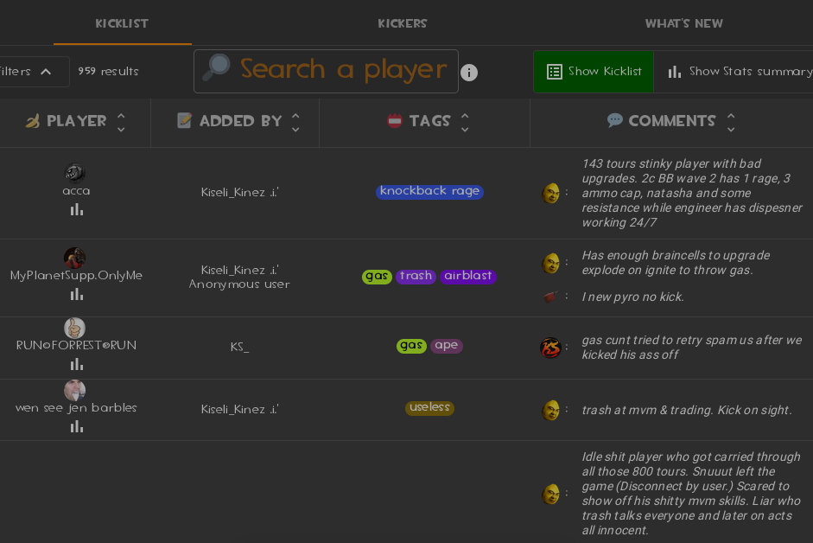Click the bar chart icon in Show Stats summary

coord(674,72)
